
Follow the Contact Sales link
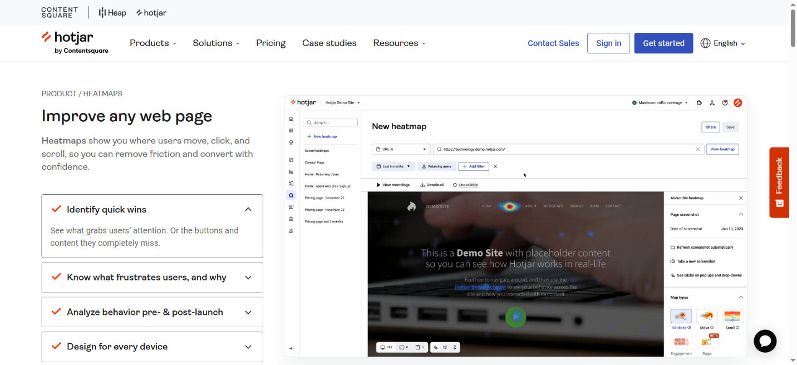click(553, 43)
